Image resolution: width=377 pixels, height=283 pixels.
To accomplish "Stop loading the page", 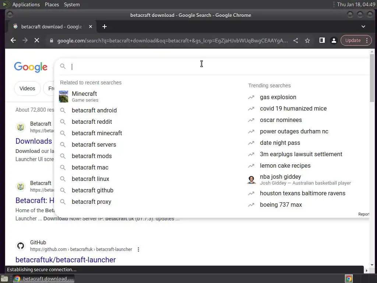I will tap(37, 41).
